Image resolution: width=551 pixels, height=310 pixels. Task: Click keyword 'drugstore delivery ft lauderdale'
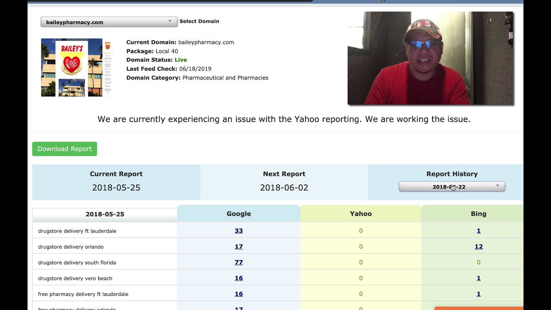[77, 231]
